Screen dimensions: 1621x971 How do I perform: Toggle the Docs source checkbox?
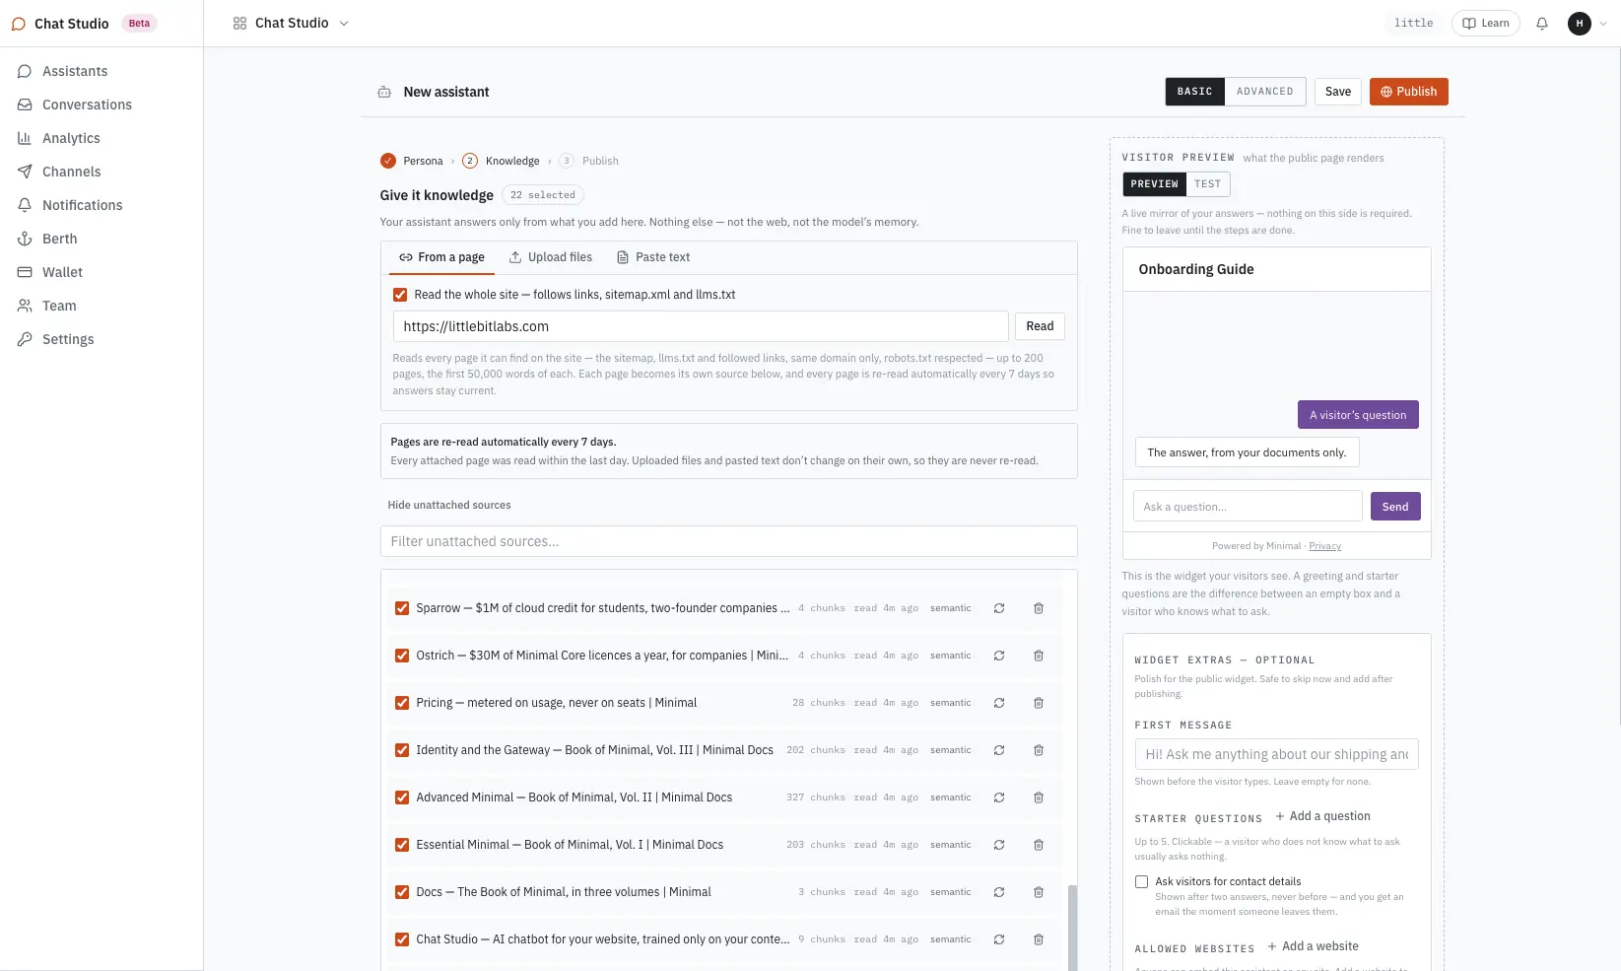click(402, 892)
